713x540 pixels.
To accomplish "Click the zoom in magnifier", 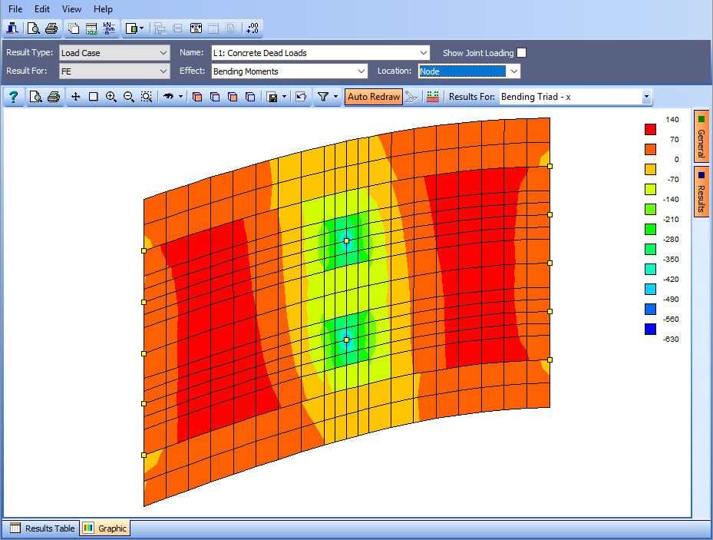I will click(x=111, y=97).
